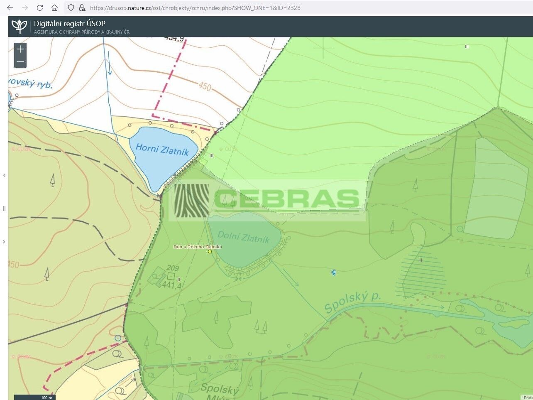
Task: Grab the side panel splitter handle
Action: pos(4,209)
